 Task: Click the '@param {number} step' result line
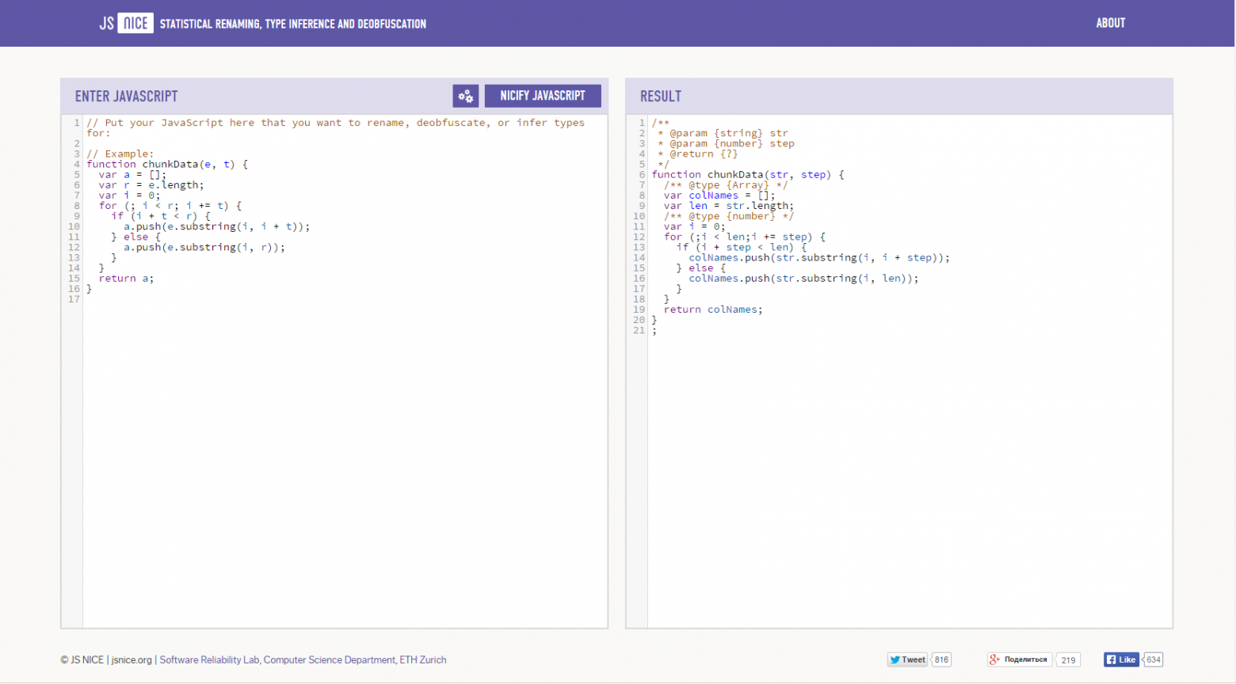(x=726, y=143)
